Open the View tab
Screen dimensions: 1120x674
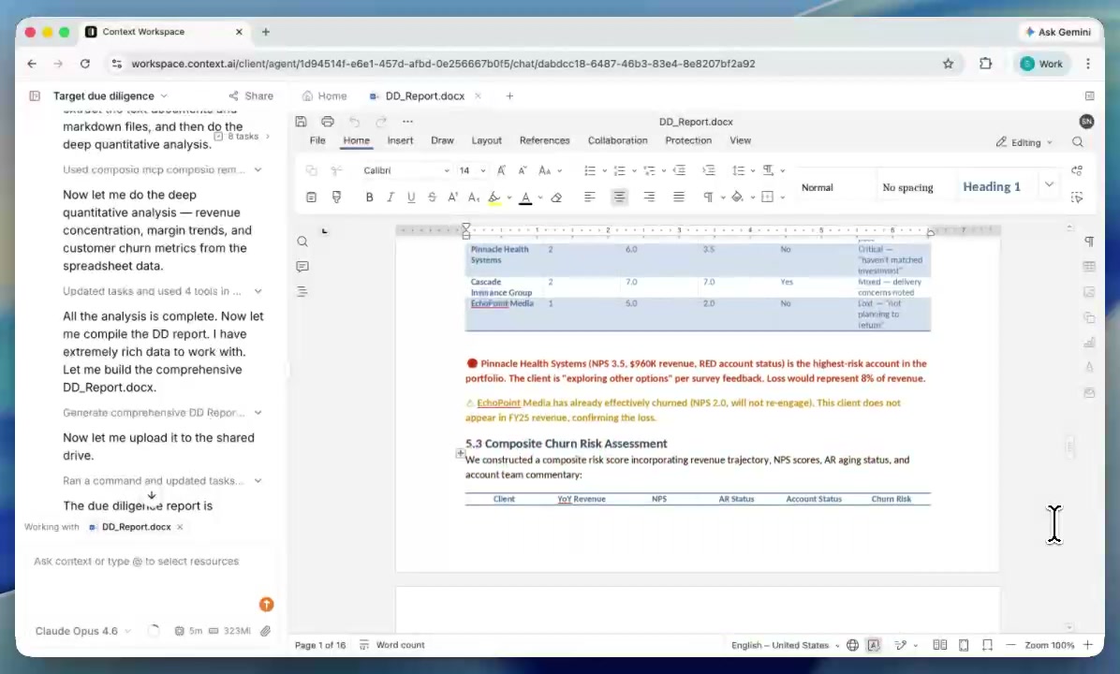[740, 140]
